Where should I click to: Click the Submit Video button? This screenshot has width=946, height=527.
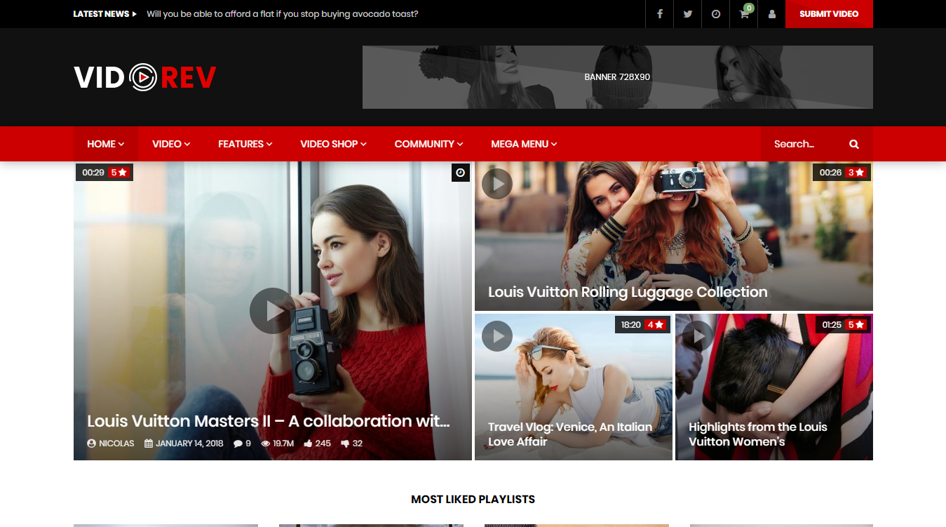point(829,14)
